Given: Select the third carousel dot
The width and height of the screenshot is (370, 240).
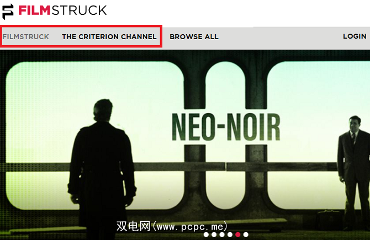Looking at the screenshot, I should [222, 234].
